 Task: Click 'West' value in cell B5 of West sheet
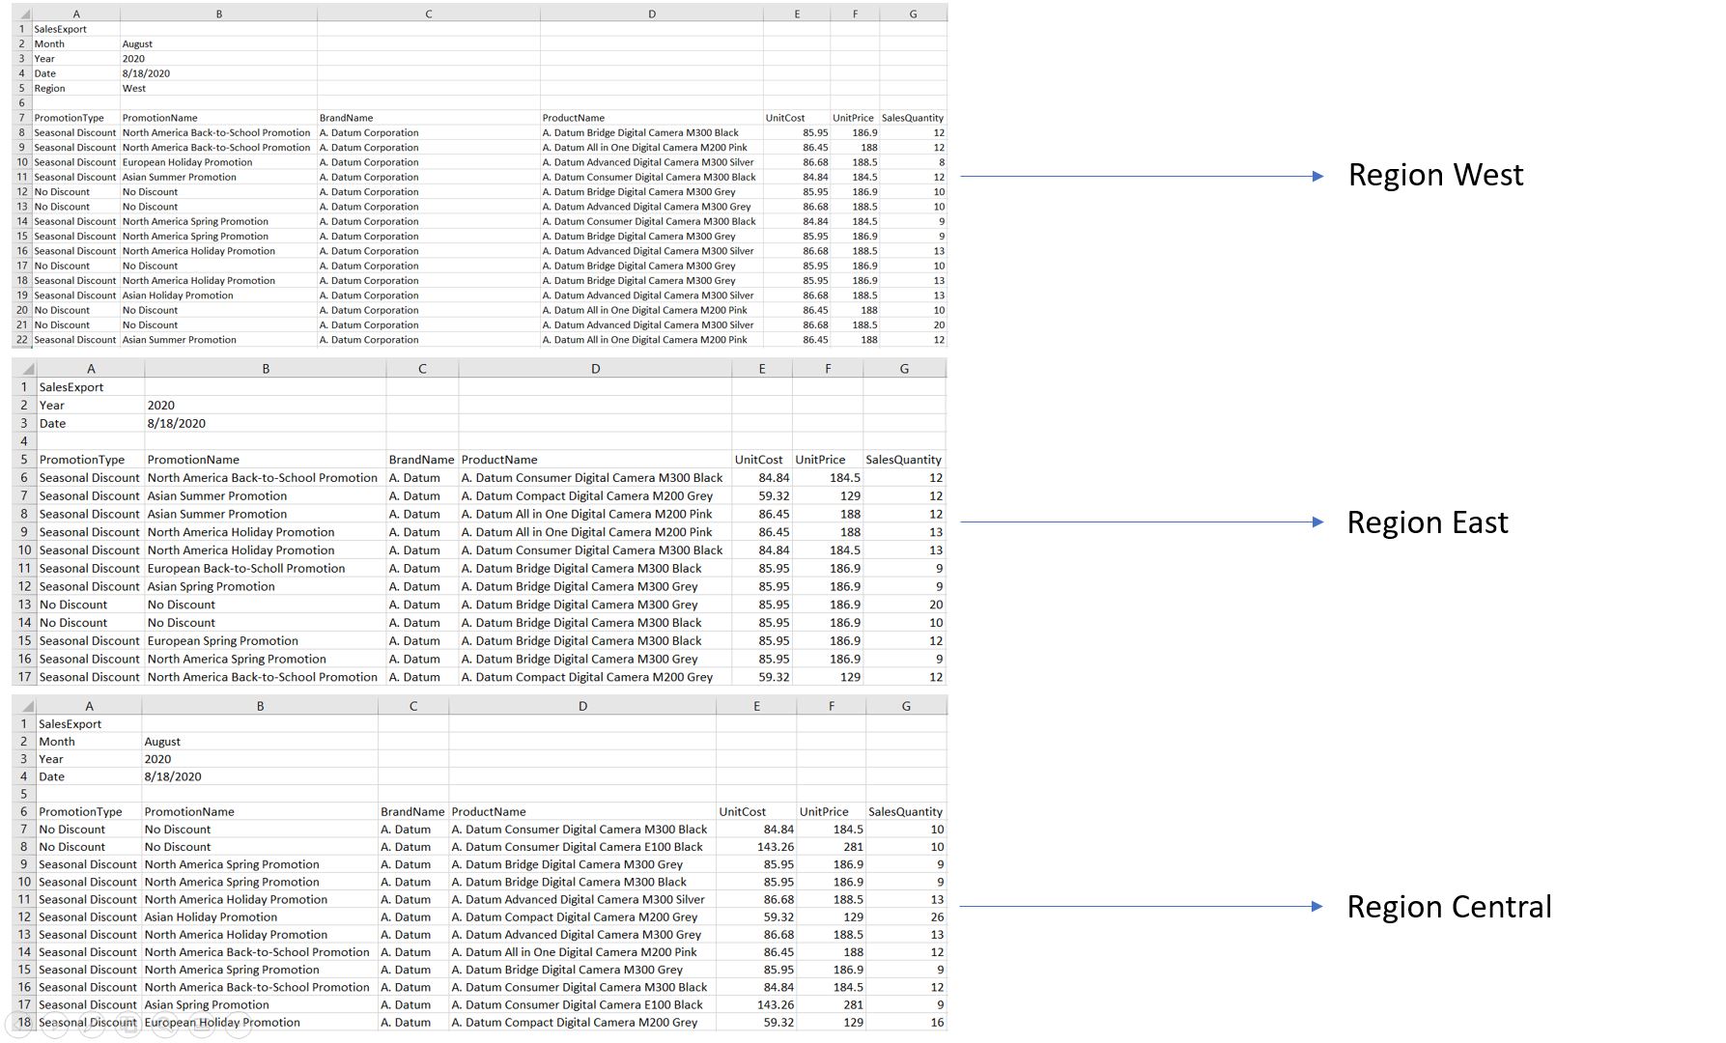(134, 88)
